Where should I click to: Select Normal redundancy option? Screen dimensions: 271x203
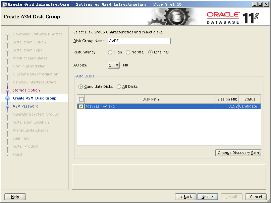point(128,52)
